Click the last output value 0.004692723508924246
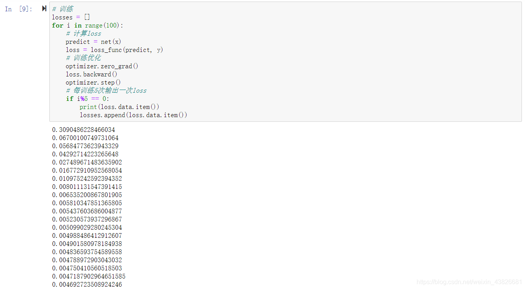525x289 pixels. point(87,284)
